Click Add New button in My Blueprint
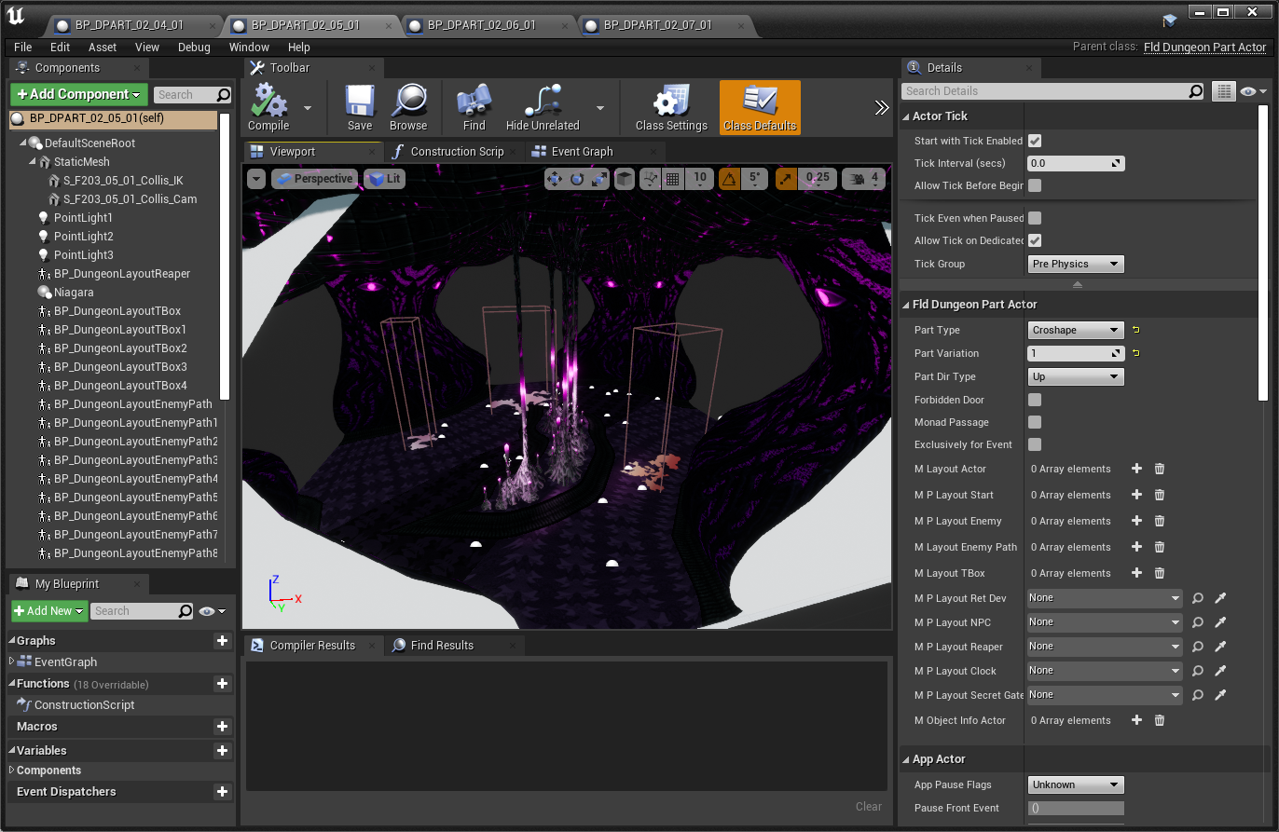1279x832 pixels. coord(49,611)
